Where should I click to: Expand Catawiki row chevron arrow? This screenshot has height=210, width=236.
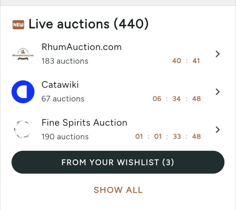218,92
